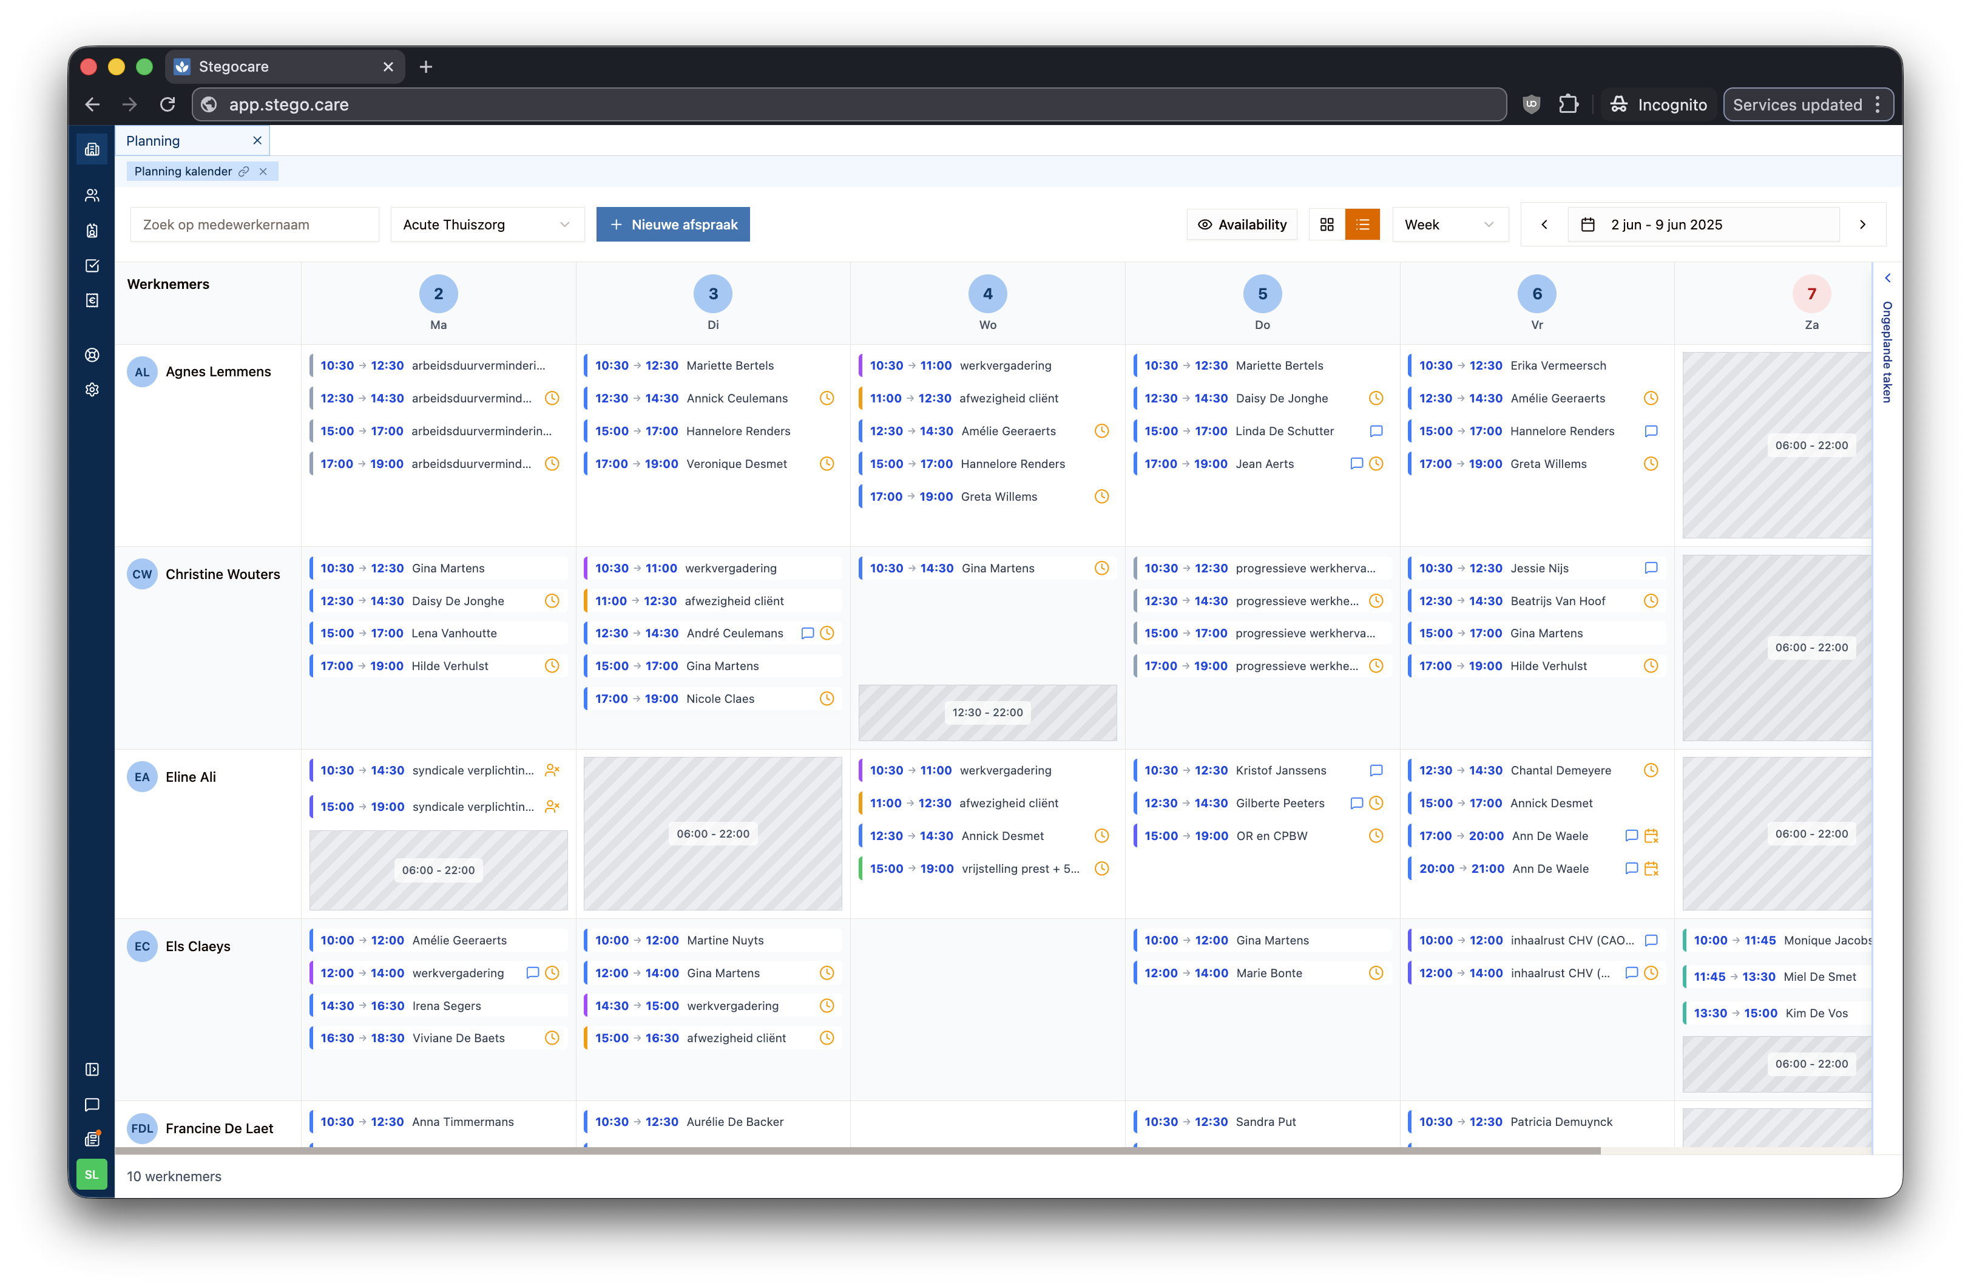The width and height of the screenshot is (1971, 1288).
Task: Close the Planning kalender breadcrumb chip
Action: (x=263, y=171)
